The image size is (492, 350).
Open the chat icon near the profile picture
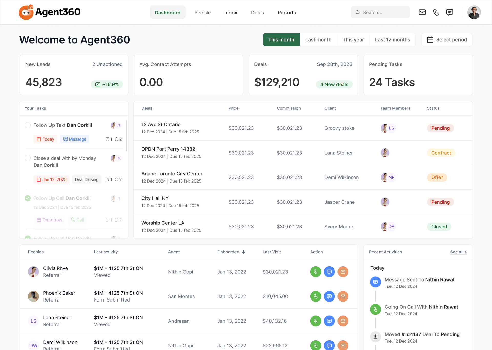pyautogui.click(x=450, y=12)
